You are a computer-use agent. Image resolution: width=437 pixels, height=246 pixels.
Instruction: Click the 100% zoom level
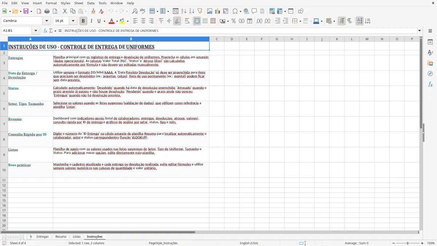tap(431, 243)
